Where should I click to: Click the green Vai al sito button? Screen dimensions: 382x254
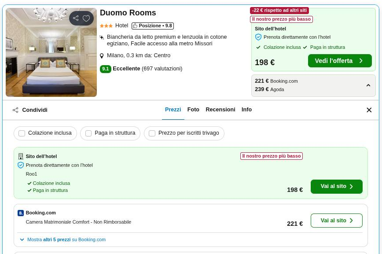[x=336, y=187]
